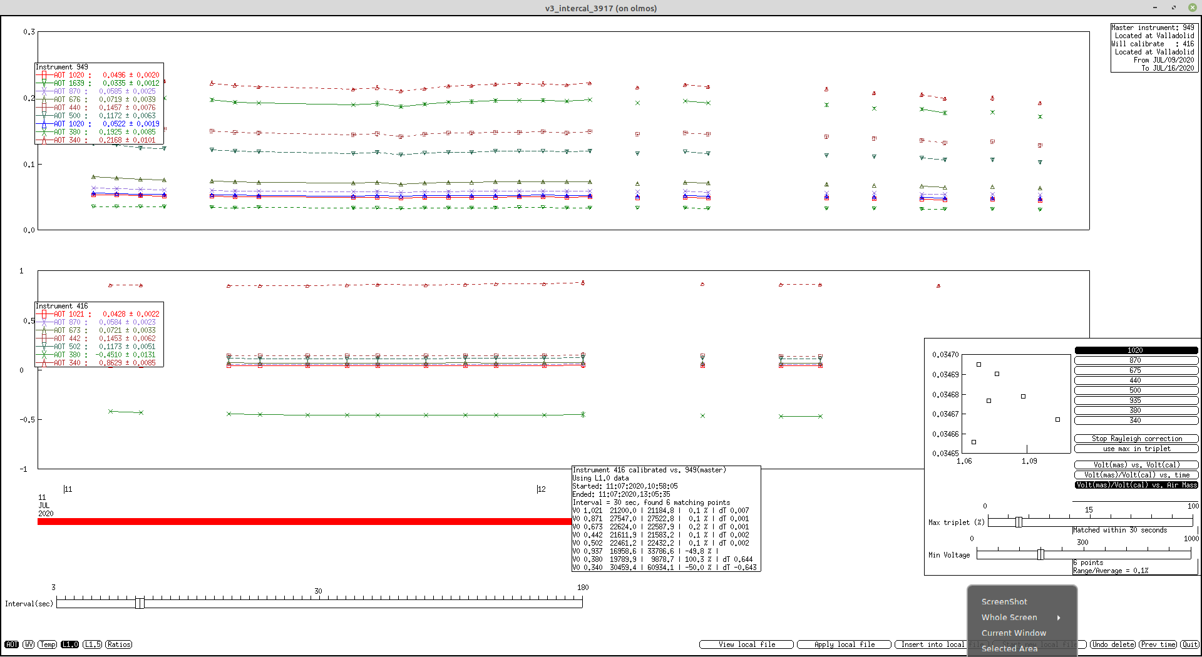
Task: Click the highest data point in the scatter plot
Action: pos(979,365)
